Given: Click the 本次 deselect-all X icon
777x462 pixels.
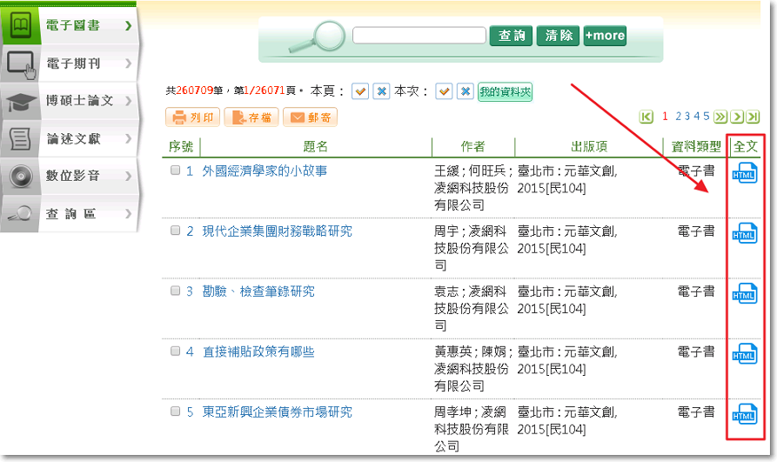Looking at the screenshot, I should 466,91.
